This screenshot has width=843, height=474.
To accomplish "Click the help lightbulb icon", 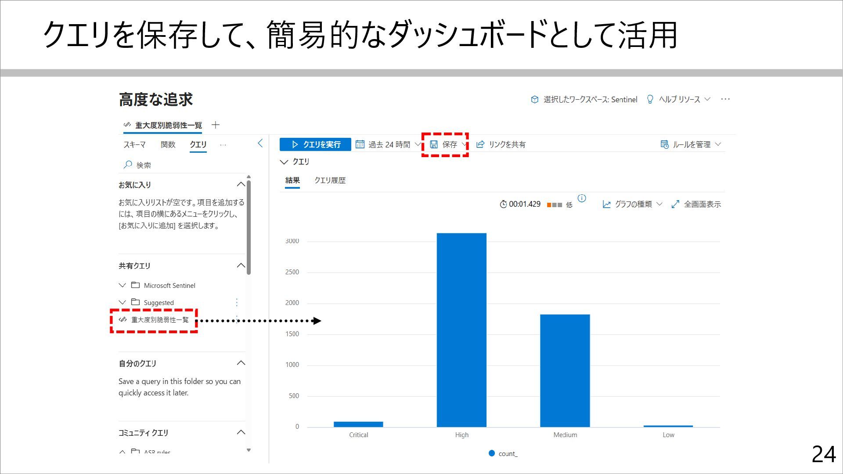I will (x=650, y=100).
